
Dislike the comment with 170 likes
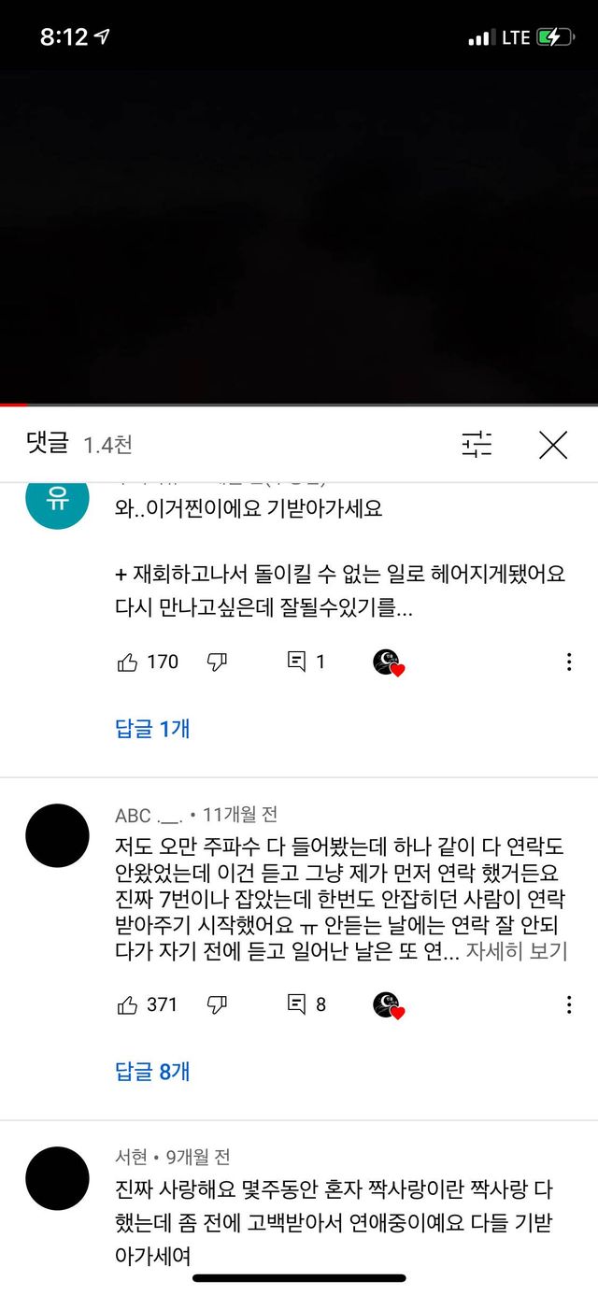pos(217,662)
